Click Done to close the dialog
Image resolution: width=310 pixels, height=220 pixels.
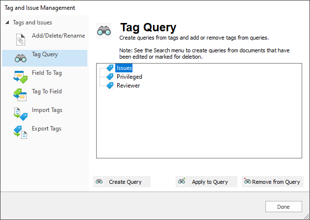(x=284, y=207)
